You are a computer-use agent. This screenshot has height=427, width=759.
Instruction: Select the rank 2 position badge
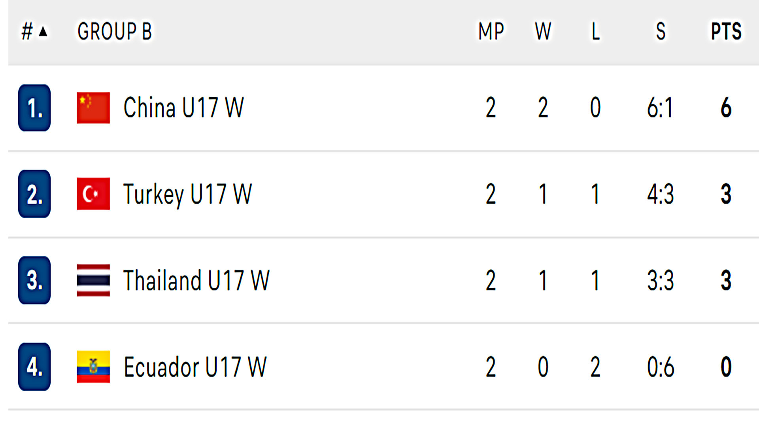pyautogui.click(x=34, y=194)
